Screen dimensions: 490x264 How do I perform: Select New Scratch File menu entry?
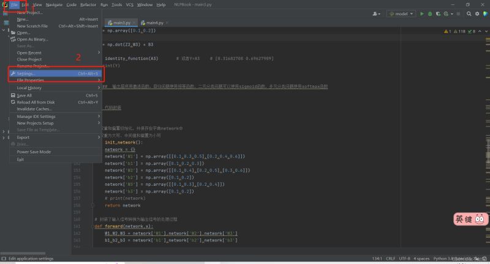point(56,26)
